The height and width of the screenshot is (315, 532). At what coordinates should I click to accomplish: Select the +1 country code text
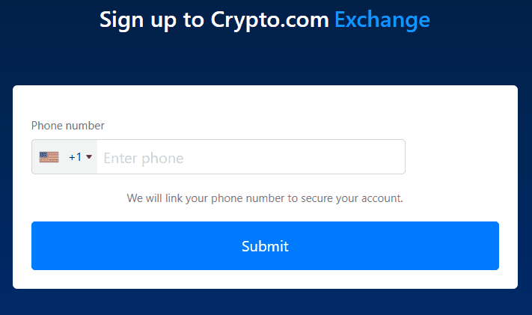(75, 157)
